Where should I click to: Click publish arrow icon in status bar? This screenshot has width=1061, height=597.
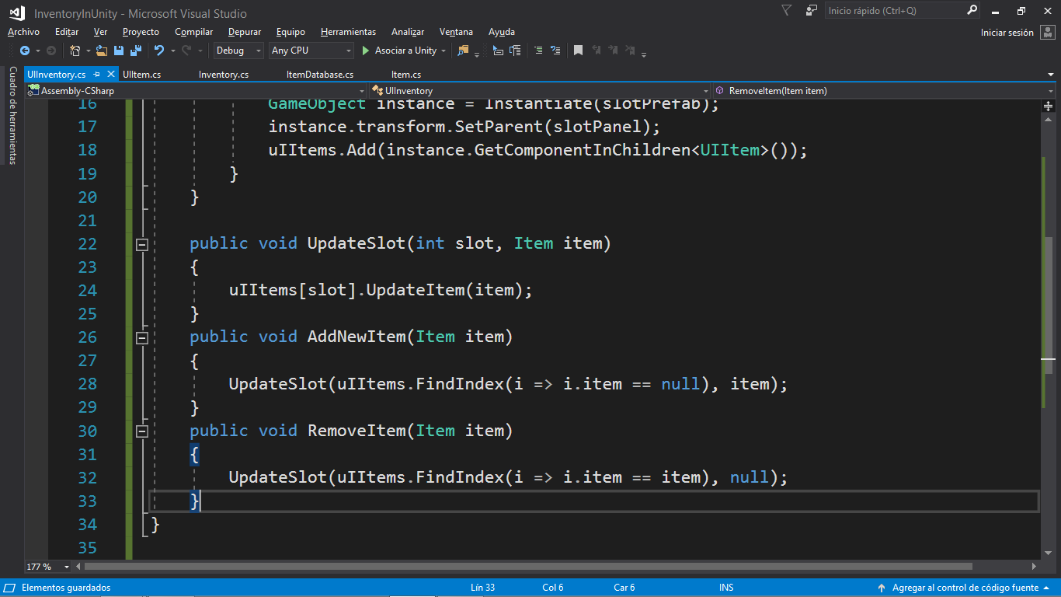(x=882, y=588)
